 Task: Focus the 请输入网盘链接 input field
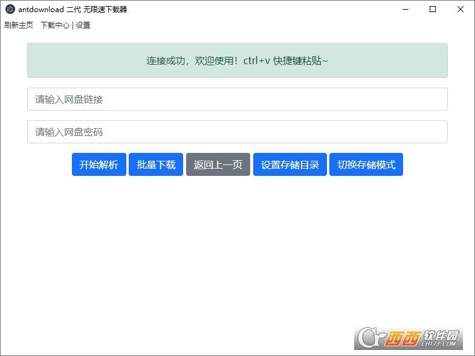coord(237,99)
